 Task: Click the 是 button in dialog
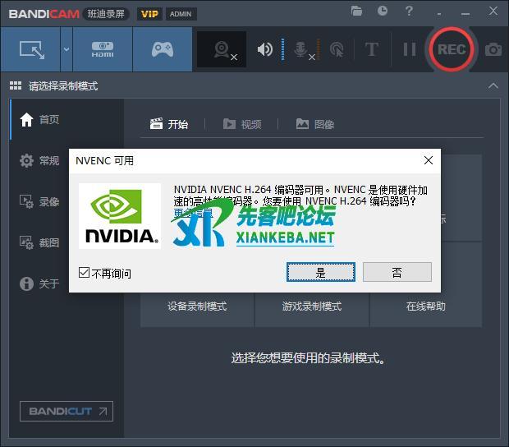point(320,272)
